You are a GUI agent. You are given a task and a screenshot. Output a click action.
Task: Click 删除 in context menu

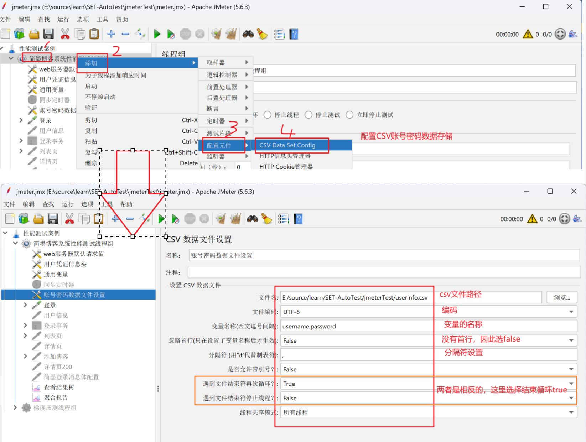(91, 163)
